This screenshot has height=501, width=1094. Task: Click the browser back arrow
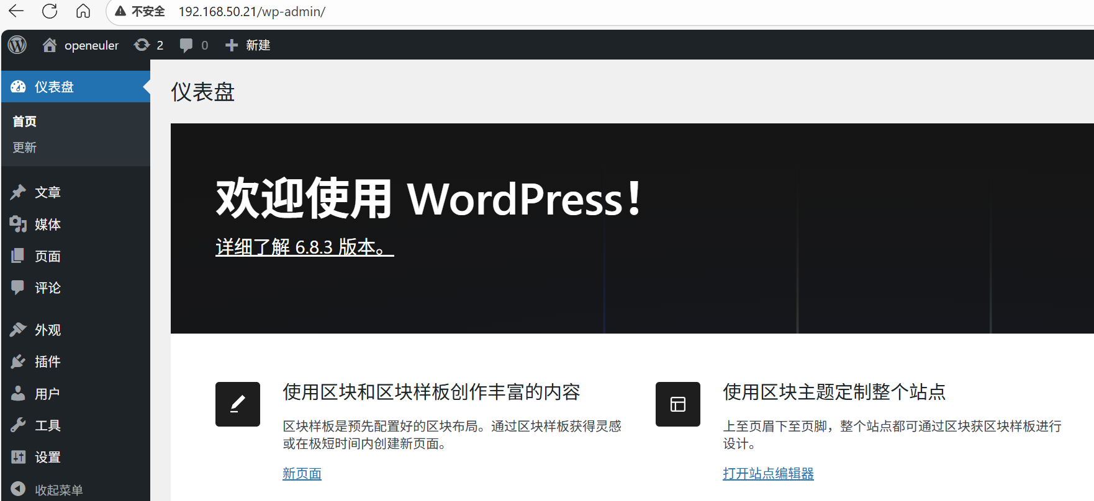click(x=16, y=11)
